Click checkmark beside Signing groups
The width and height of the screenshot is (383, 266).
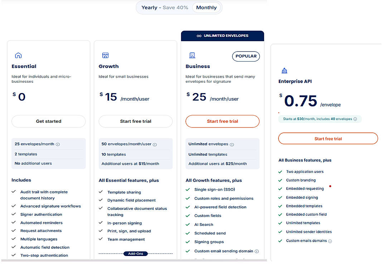(x=188, y=242)
